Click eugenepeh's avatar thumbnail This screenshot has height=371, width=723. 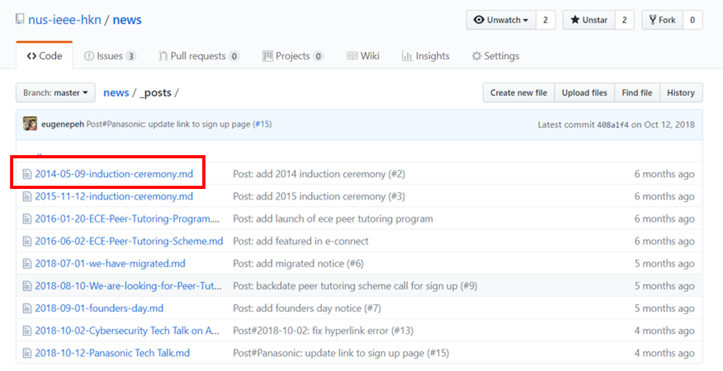click(x=30, y=124)
